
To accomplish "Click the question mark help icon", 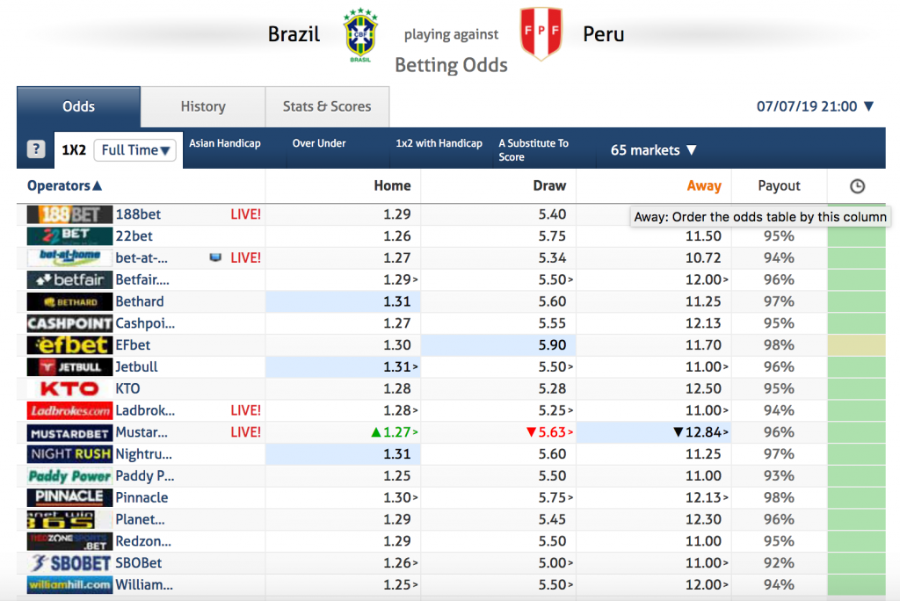I will (x=35, y=149).
